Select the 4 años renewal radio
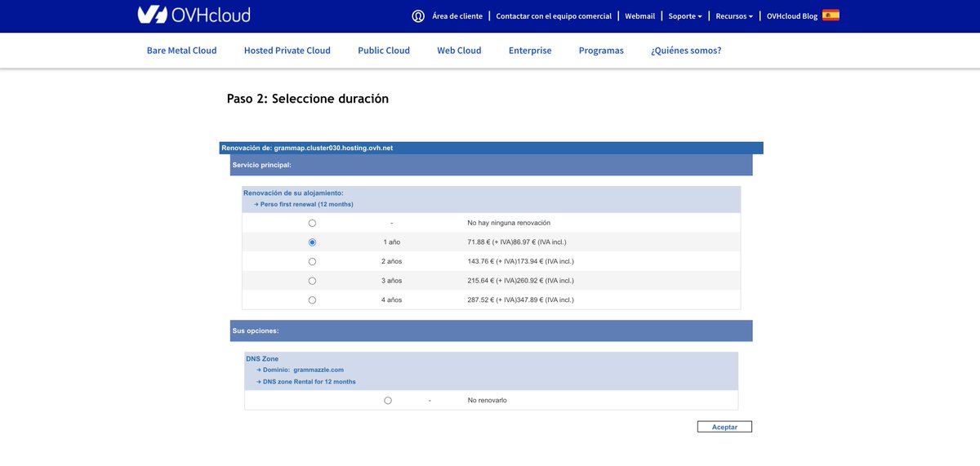The image size is (980, 466). click(x=312, y=300)
